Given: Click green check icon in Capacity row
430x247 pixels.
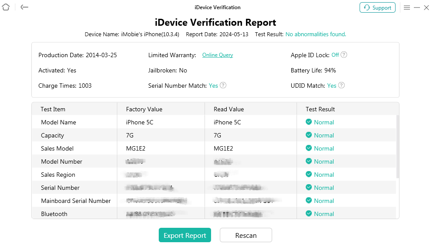Looking at the screenshot, I should tap(309, 135).
